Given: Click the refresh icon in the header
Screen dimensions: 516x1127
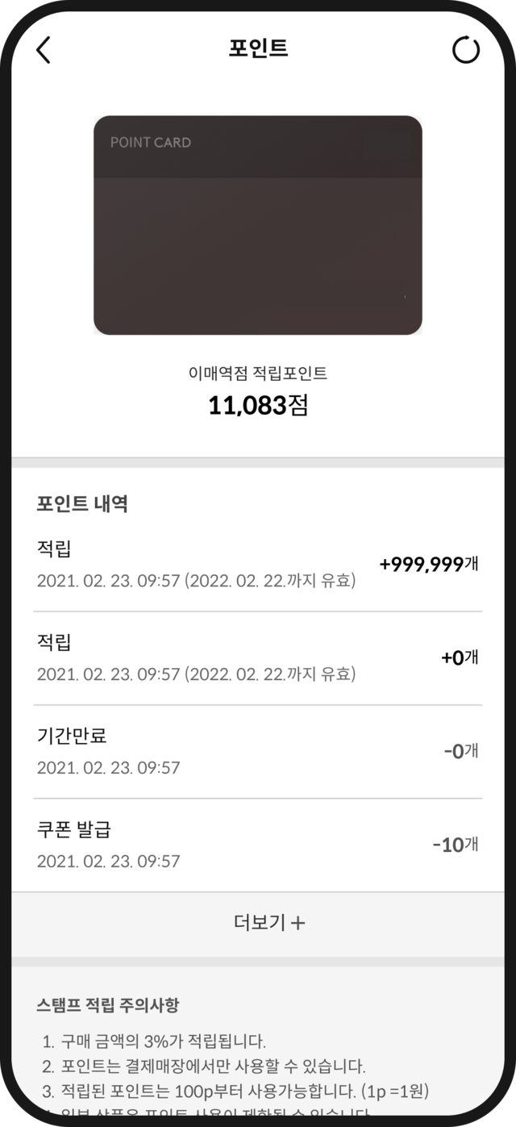Looking at the screenshot, I should click(465, 50).
